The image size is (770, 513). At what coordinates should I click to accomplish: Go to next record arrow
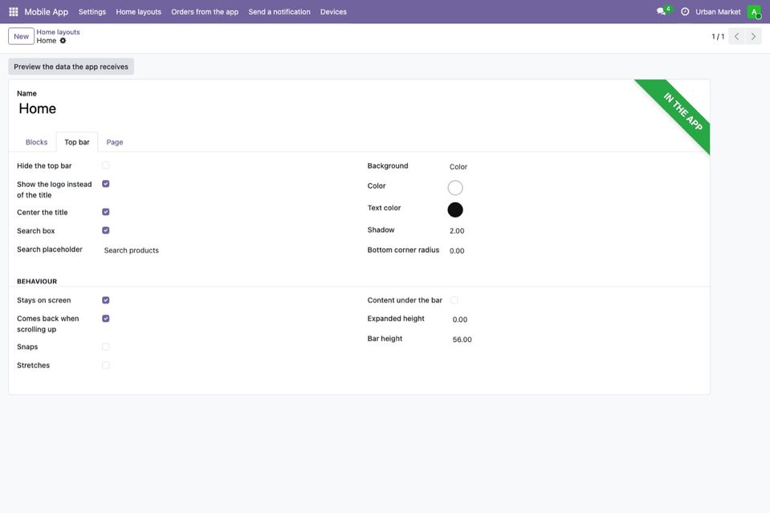[x=753, y=36]
